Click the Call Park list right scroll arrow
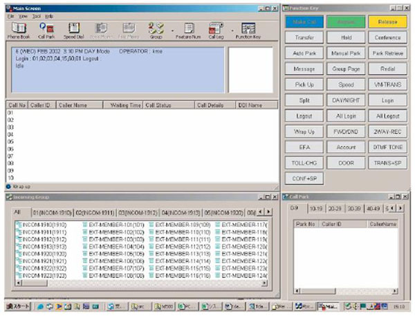This screenshot has width=415, height=316. coord(395,291)
